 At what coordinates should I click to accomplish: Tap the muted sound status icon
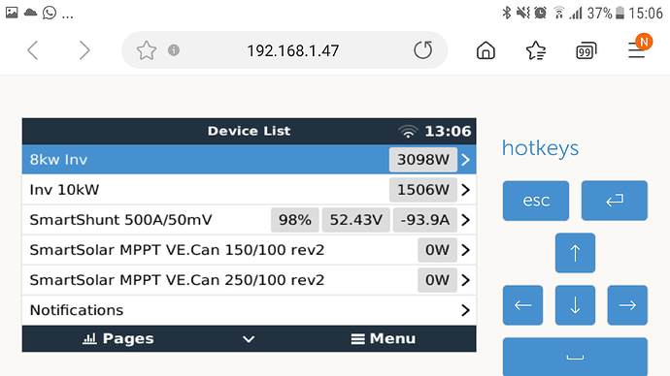[522, 13]
